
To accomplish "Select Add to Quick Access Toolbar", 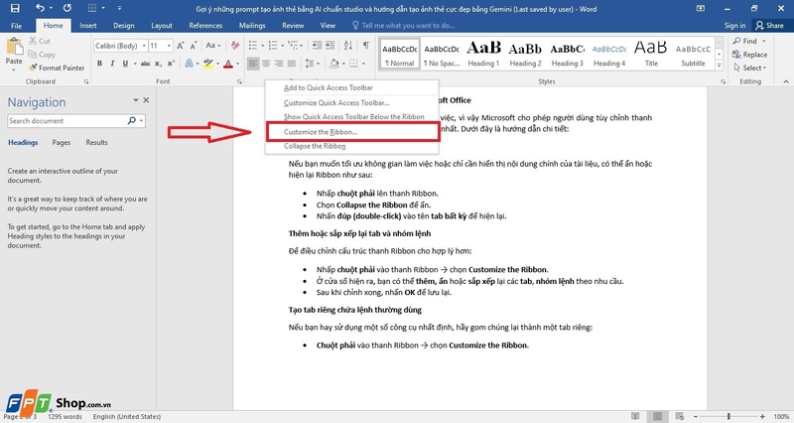I will point(352,87).
